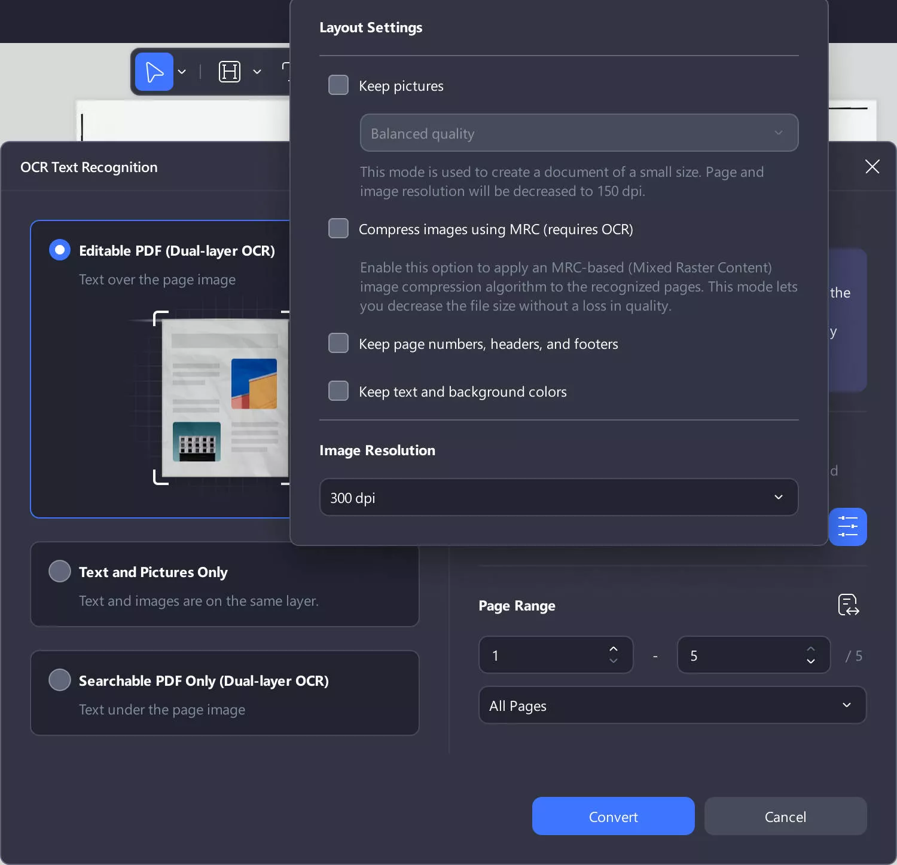Expand the arrow tool's dropdown chevron
The image size is (897, 865).
182,71
